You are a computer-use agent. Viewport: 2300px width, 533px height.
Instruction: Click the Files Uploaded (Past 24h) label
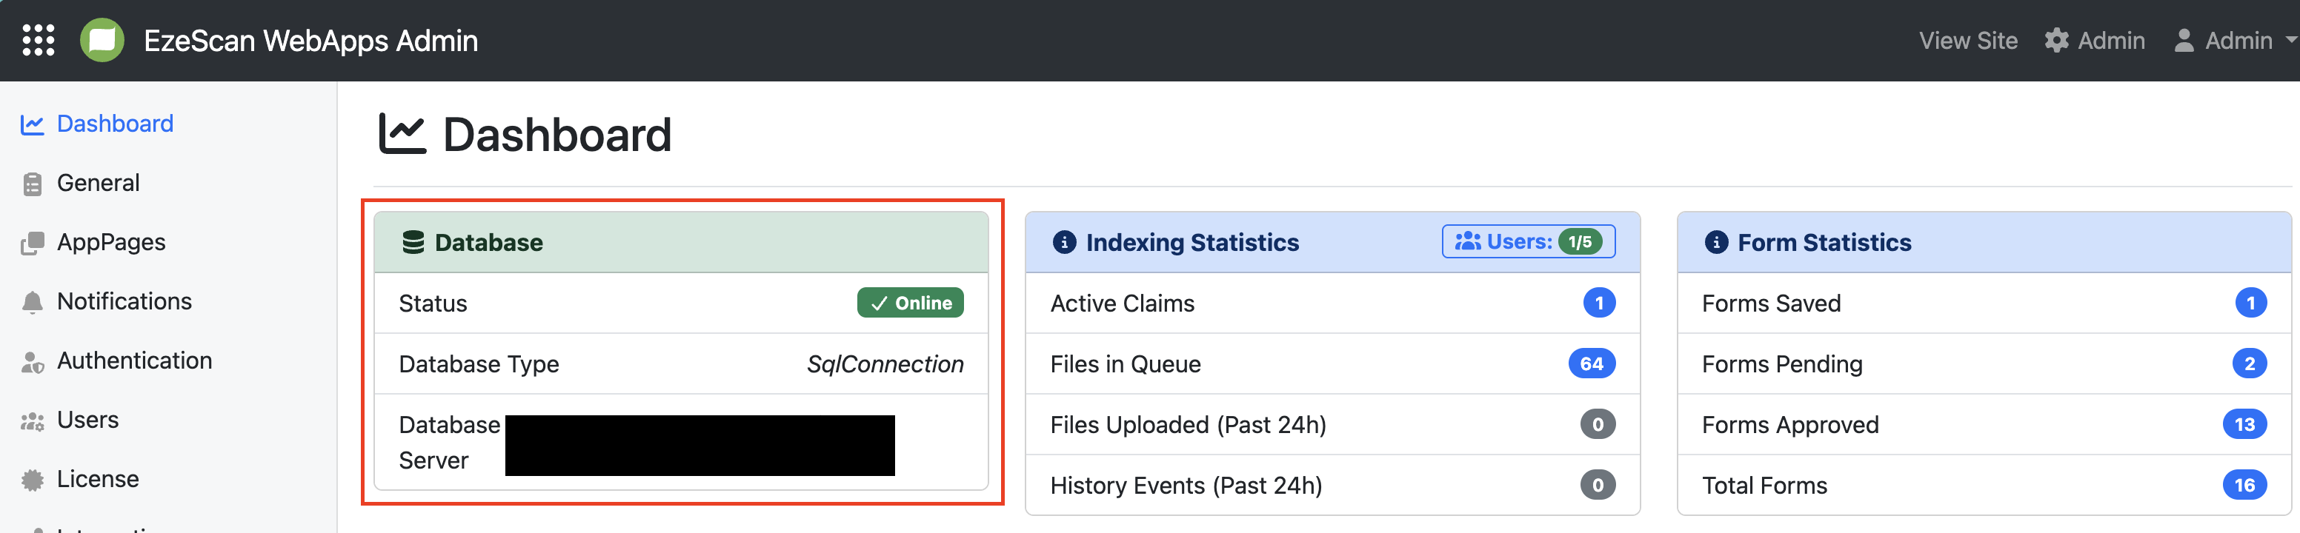click(x=1188, y=424)
